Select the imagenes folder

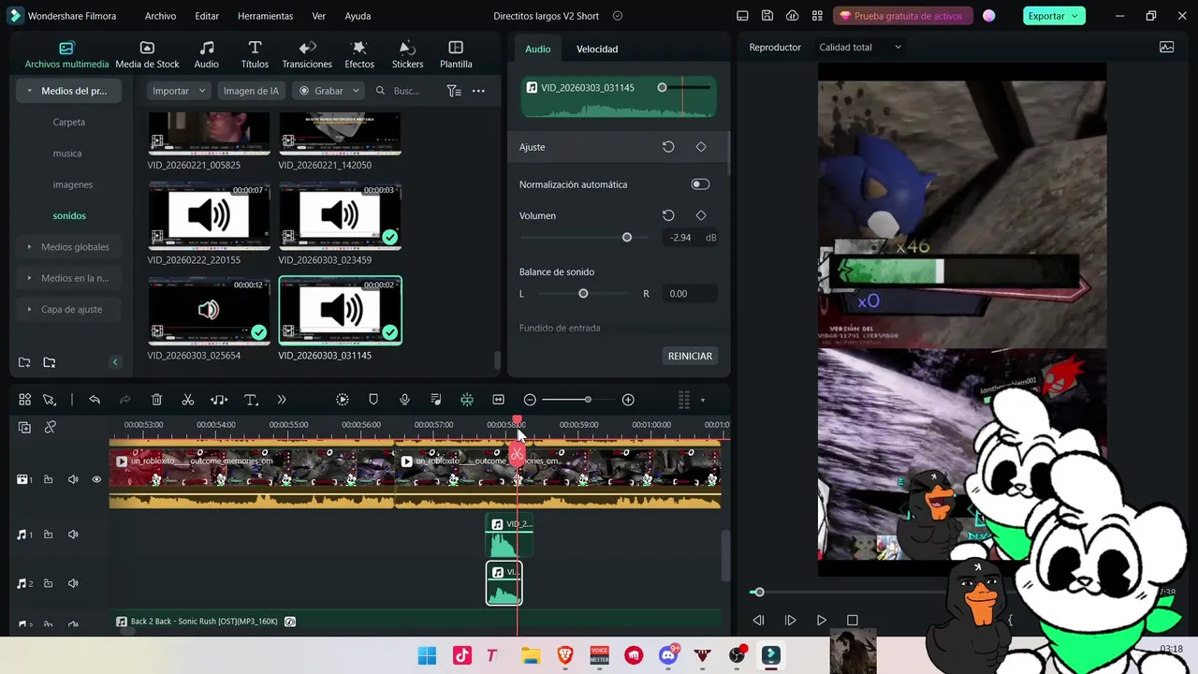[73, 184]
